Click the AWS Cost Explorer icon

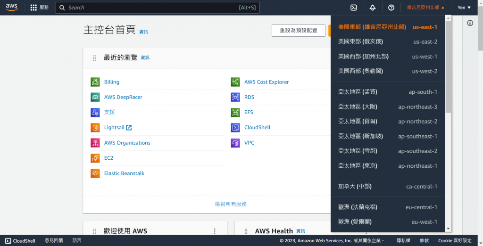click(235, 82)
